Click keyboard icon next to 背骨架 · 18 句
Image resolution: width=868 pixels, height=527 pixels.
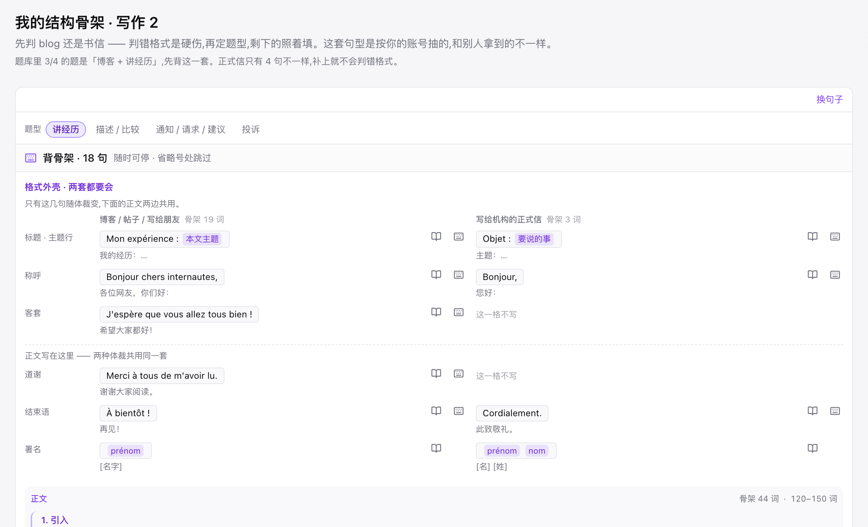point(31,158)
